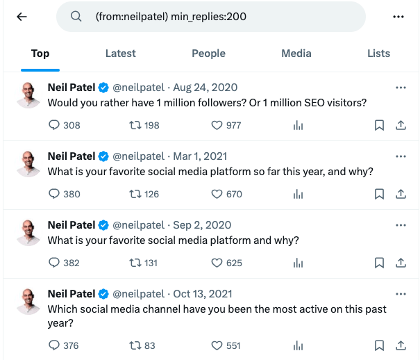Click Neil Patel's avatar on first tweet
420x360 pixels.
28,95
